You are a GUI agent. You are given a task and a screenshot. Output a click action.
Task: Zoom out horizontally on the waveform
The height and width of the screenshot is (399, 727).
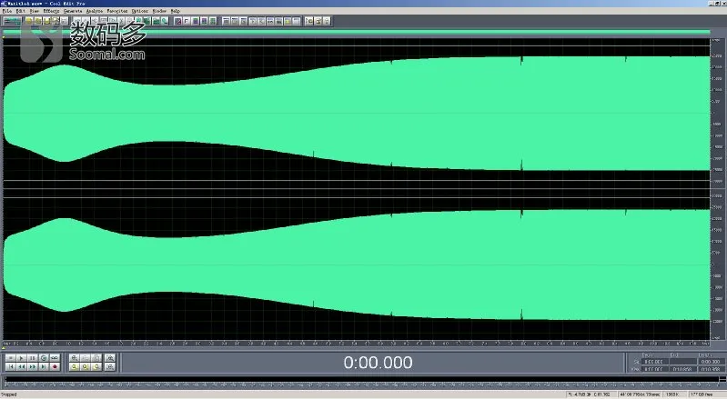(86, 358)
